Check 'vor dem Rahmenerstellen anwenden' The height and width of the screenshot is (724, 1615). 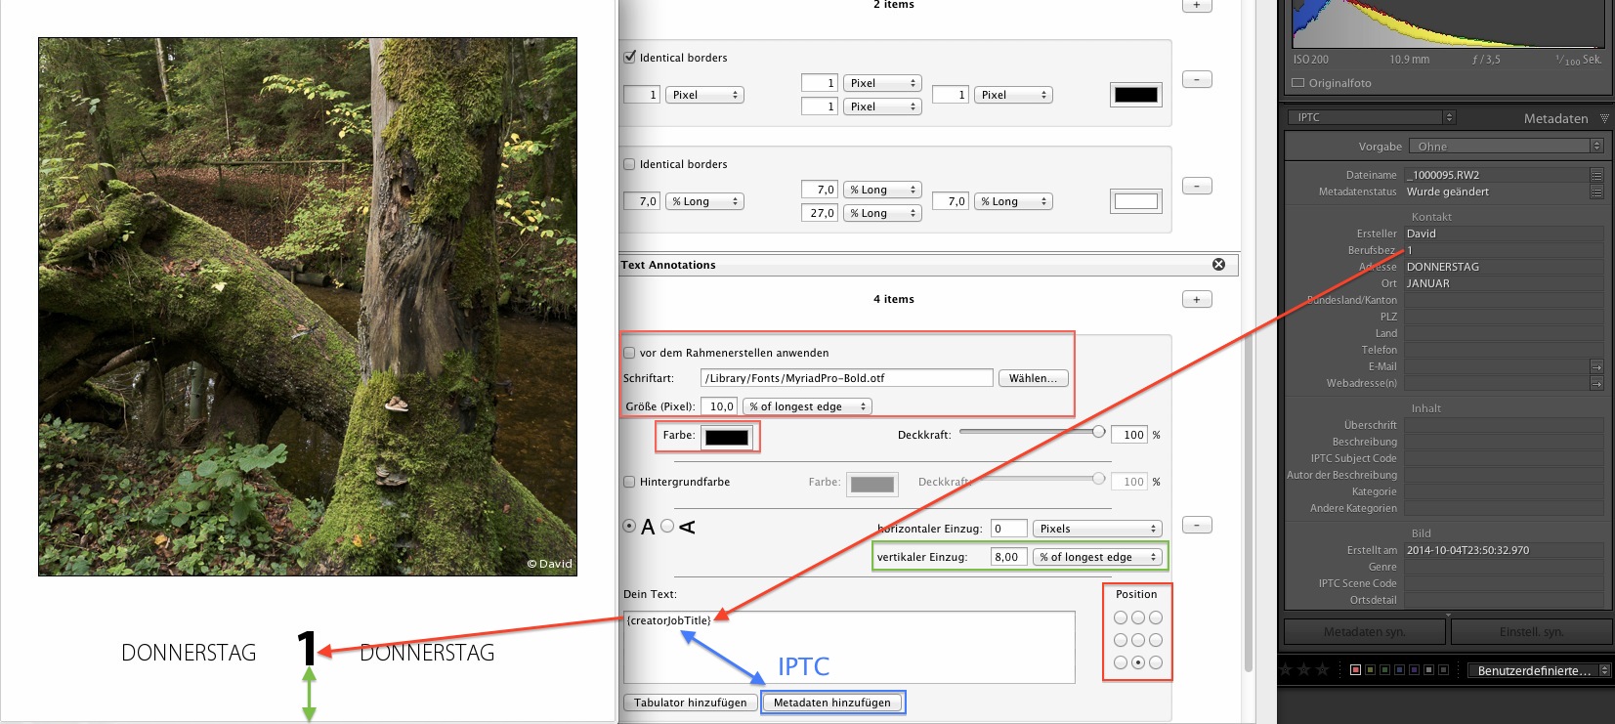click(x=629, y=353)
